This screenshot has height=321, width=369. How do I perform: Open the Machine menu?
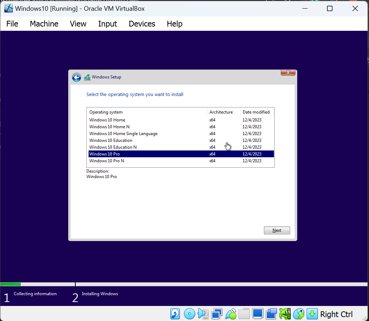(x=44, y=24)
